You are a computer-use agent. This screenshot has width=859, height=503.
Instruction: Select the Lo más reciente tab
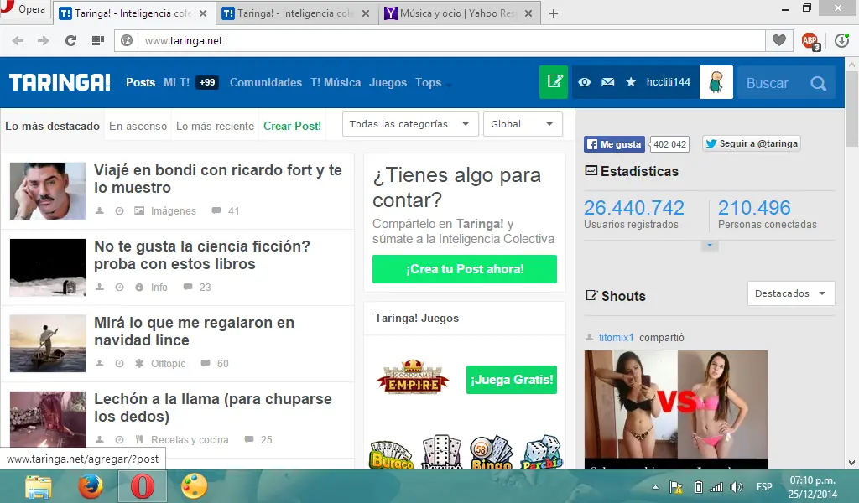tap(215, 126)
